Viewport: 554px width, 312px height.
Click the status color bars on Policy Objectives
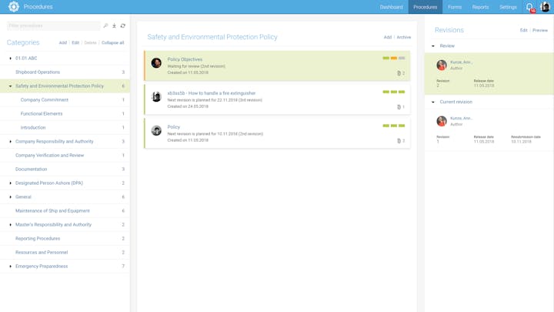(x=393, y=59)
